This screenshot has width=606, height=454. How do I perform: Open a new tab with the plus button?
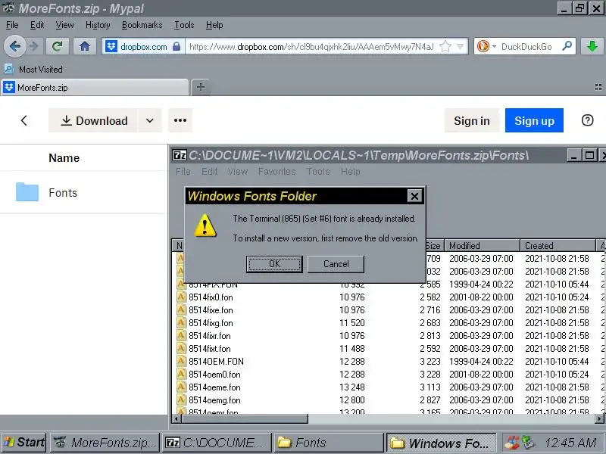200,87
